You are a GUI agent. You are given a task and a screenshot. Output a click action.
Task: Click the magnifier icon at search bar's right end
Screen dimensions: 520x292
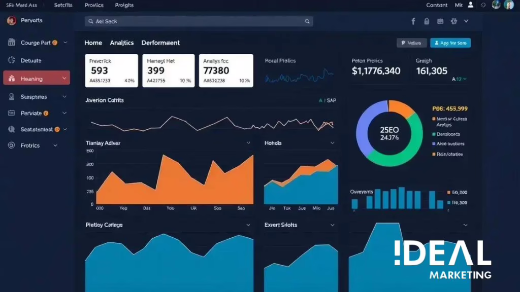[307, 22]
